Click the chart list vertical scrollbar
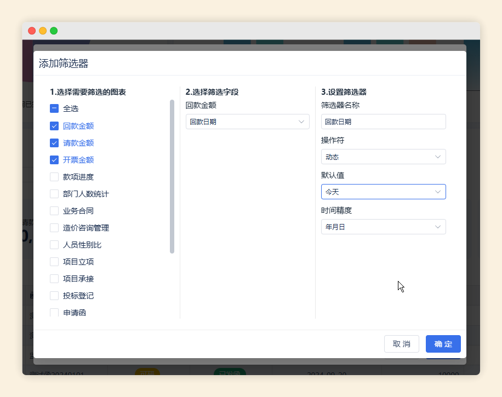 (x=172, y=176)
